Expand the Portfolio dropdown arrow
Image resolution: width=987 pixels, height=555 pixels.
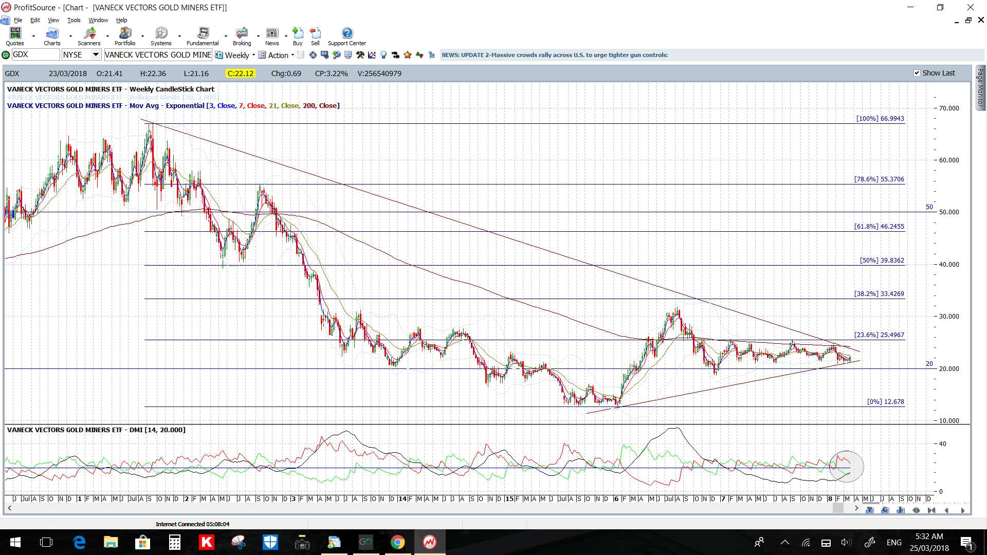[x=142, y=36]
